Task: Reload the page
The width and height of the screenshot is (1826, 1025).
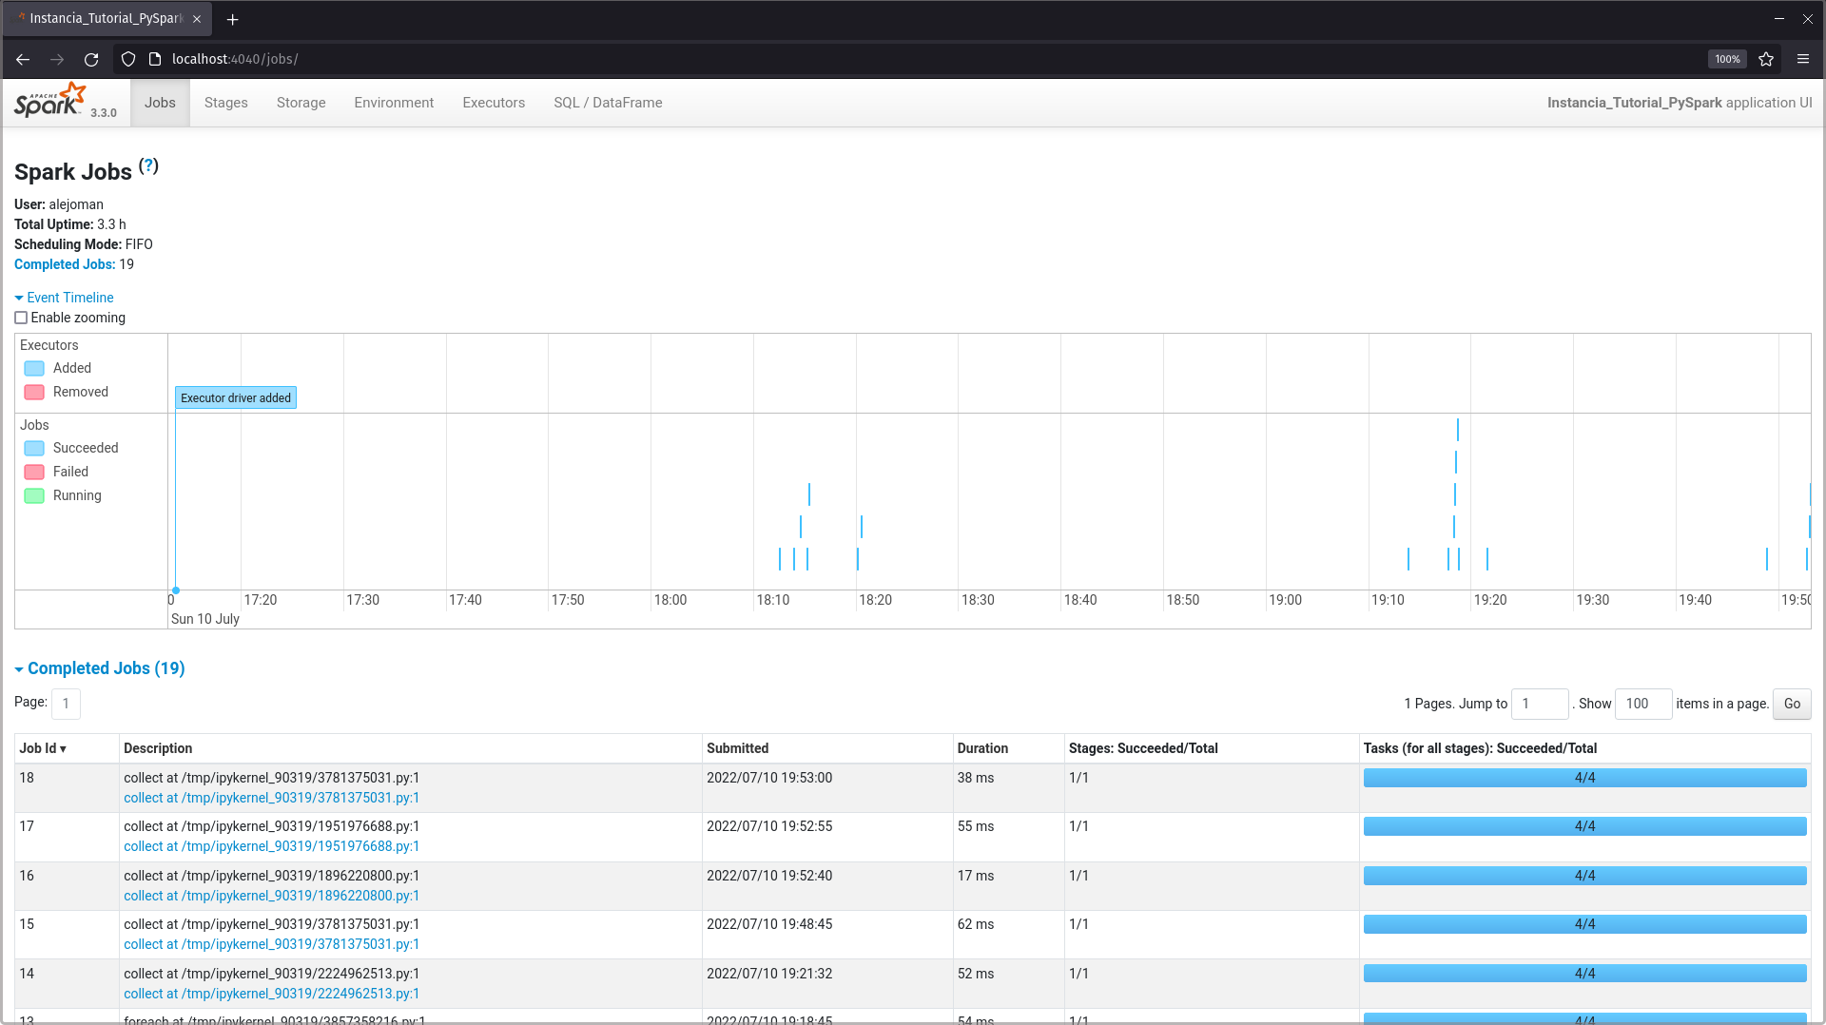Action: (x=91, y=59)
